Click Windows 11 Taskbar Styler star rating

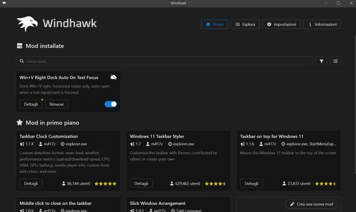(215, 184)
